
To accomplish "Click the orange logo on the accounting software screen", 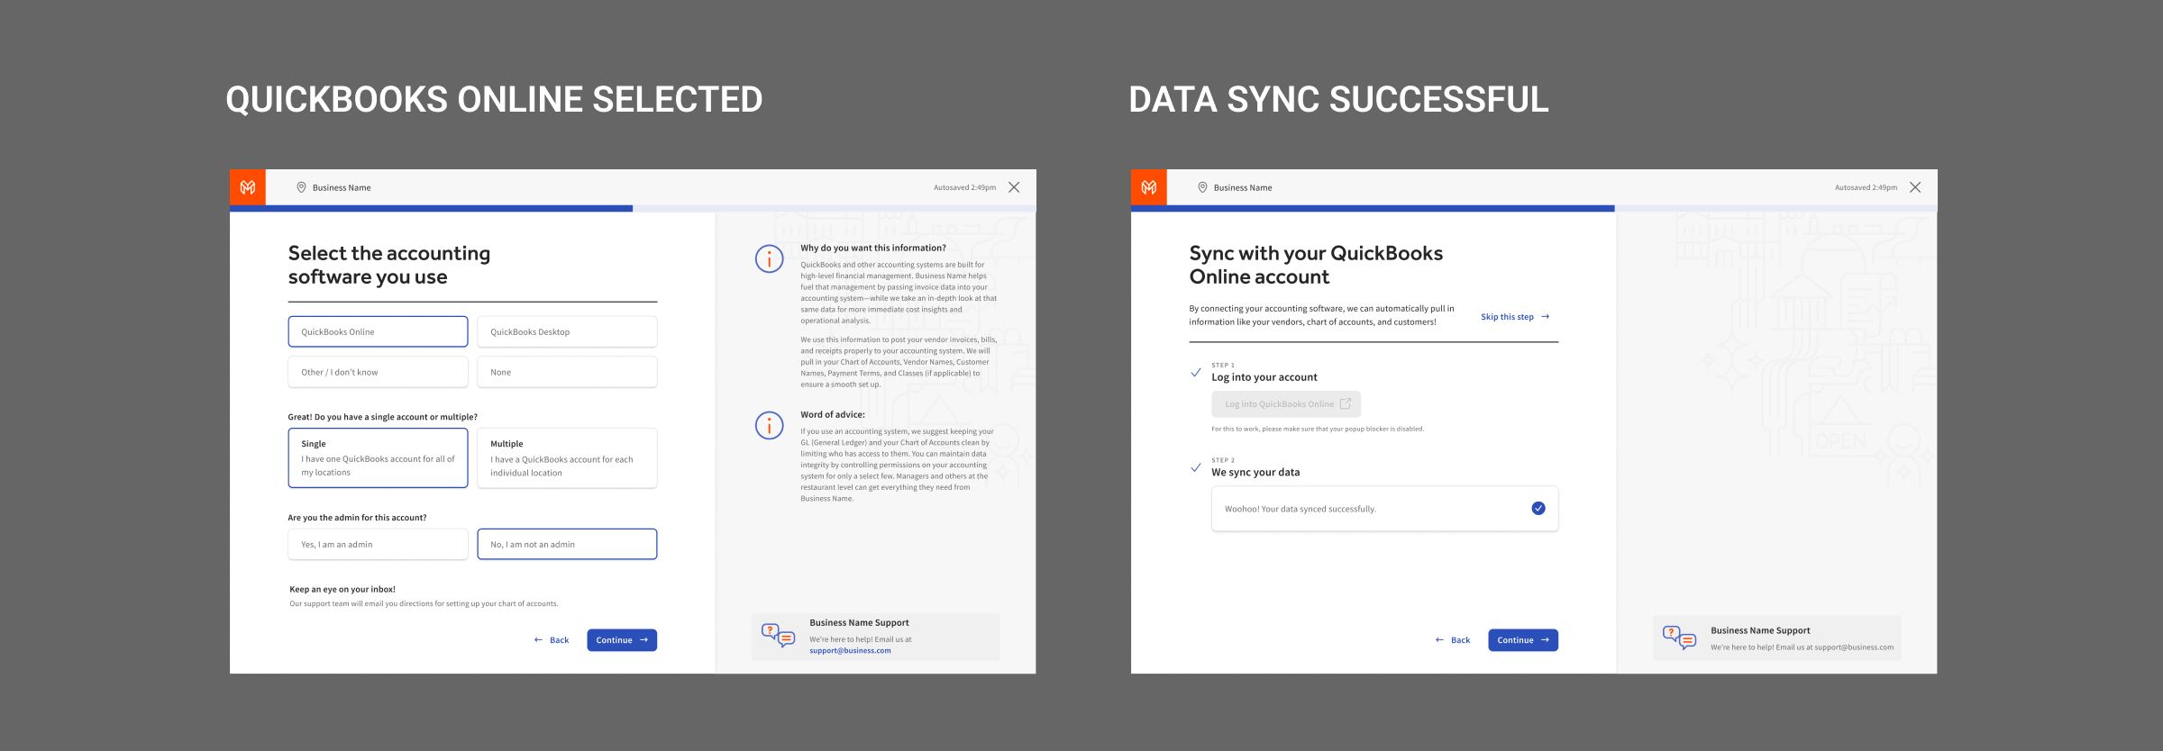I will coord(248,187).
